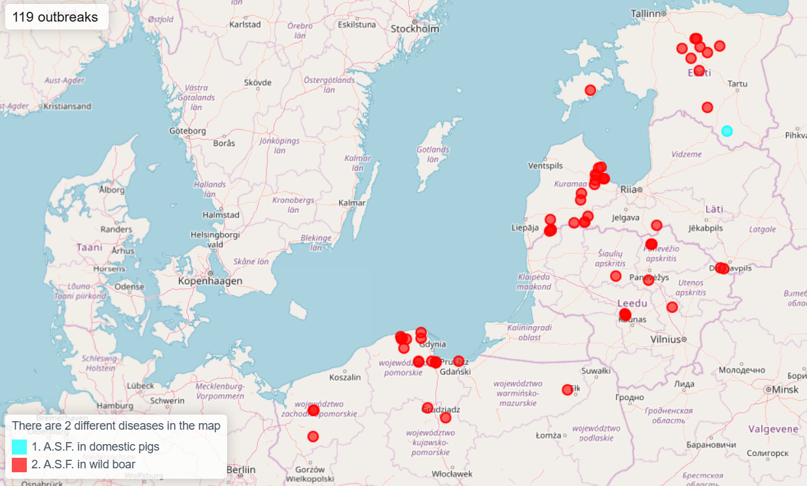Click the cyan legend color swatch
The image size is (807, 486).
click(x=20, y=447)
